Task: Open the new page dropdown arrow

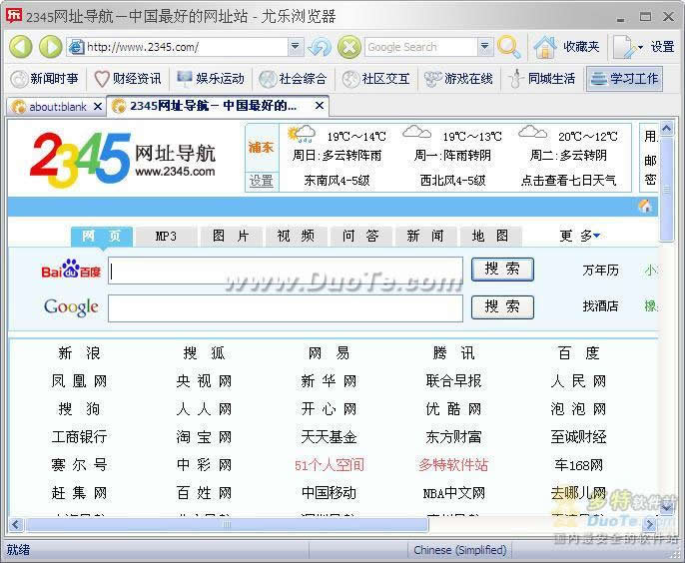Action: tap(640, 47)
